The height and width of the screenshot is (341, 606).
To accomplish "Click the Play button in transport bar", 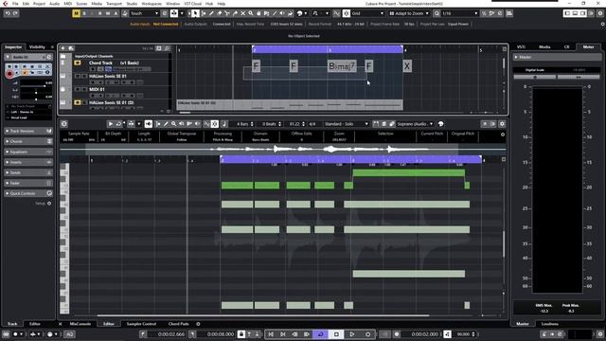I will tap(352, 334).
